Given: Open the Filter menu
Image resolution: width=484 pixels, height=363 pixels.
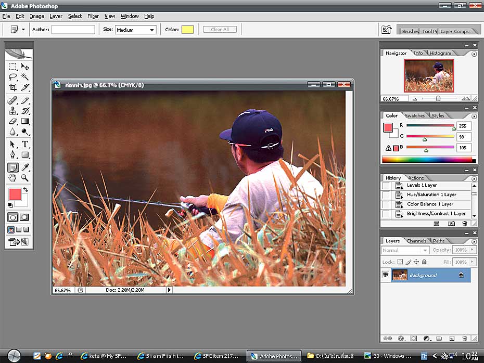Looking at the screenshot, I should coord(93,16).
